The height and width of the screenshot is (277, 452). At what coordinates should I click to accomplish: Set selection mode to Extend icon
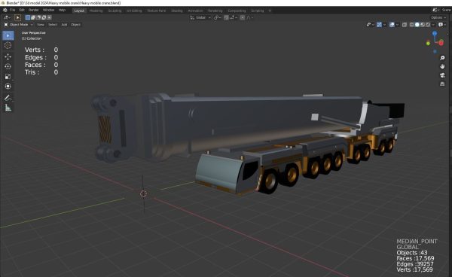tap(33, 17)
